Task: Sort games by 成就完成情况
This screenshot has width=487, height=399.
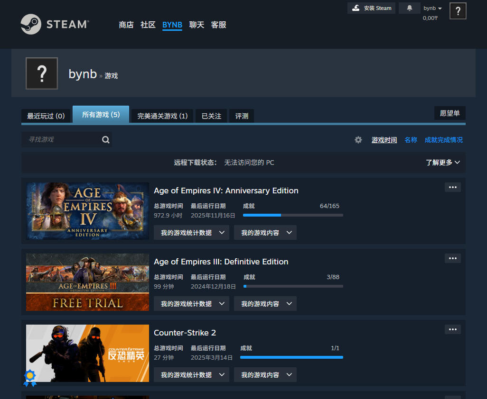Action: (x=443, y=140)
